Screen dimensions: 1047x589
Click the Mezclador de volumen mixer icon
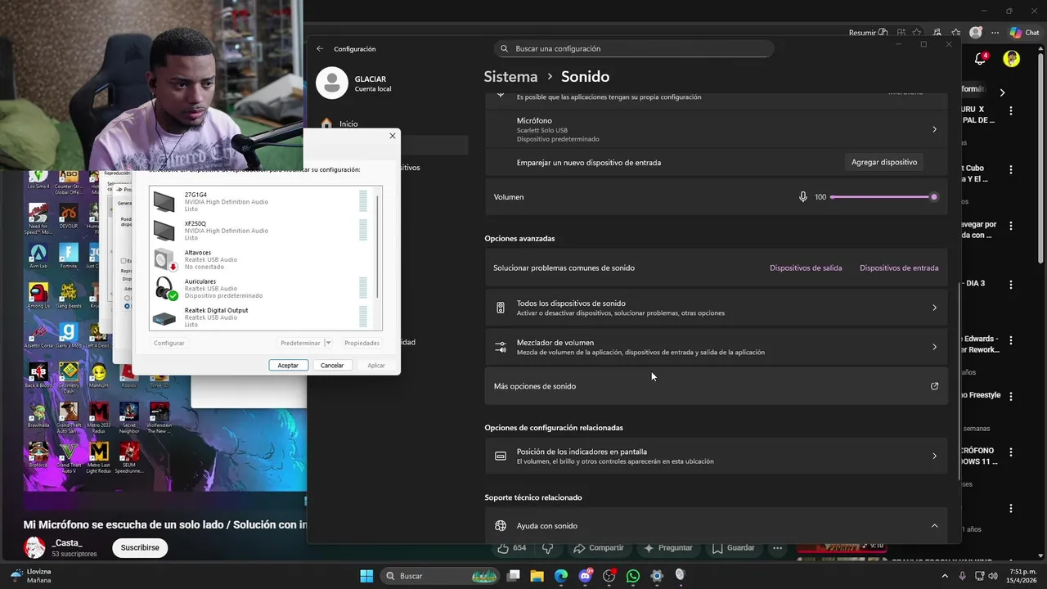coord(501,347)
